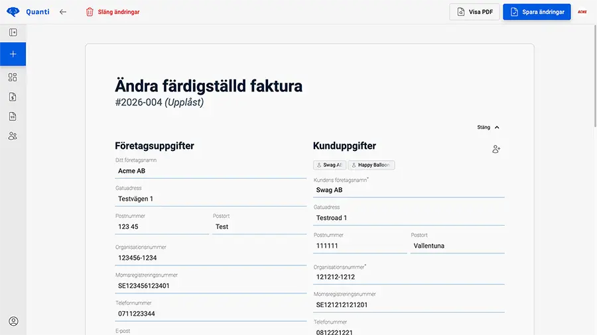This screenshot has width=597, height=335.
Task: Expand the sidebar panel icon
Action: [x=13, y=32]
